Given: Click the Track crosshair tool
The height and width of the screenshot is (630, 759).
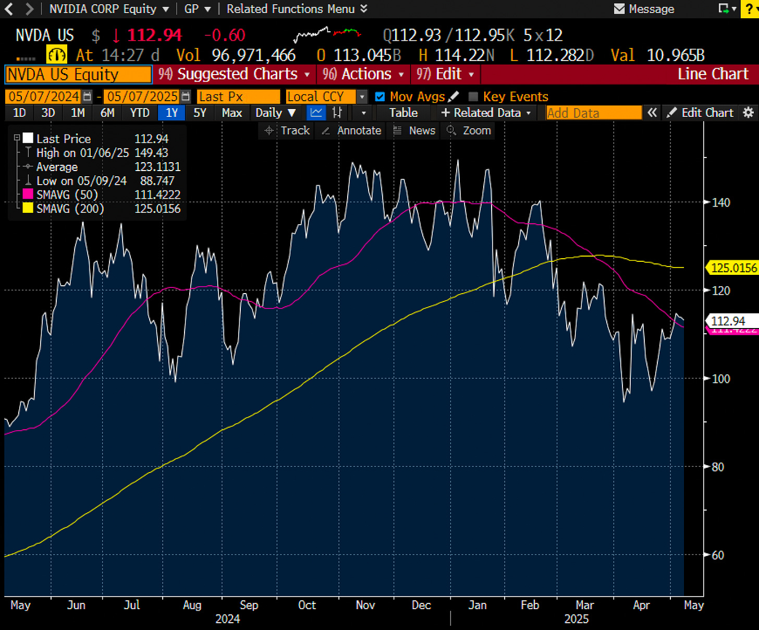Looking at the screenshot, I should pyautogui.click(x=287, y=130).
